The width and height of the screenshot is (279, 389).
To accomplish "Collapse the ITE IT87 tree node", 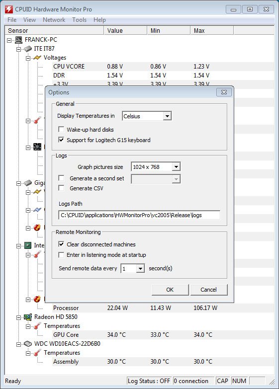I will click(18, 49).
